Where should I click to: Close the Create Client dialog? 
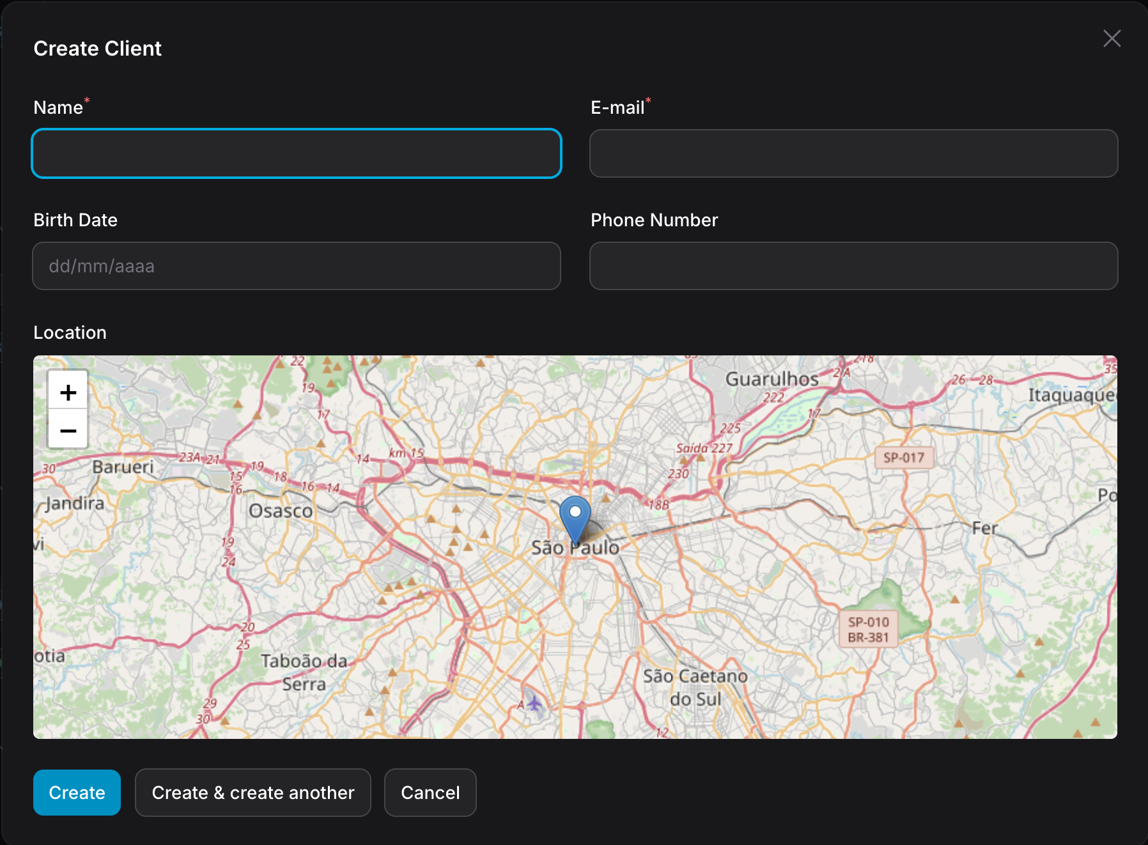pyautogui.click(x=1112, y=38)
